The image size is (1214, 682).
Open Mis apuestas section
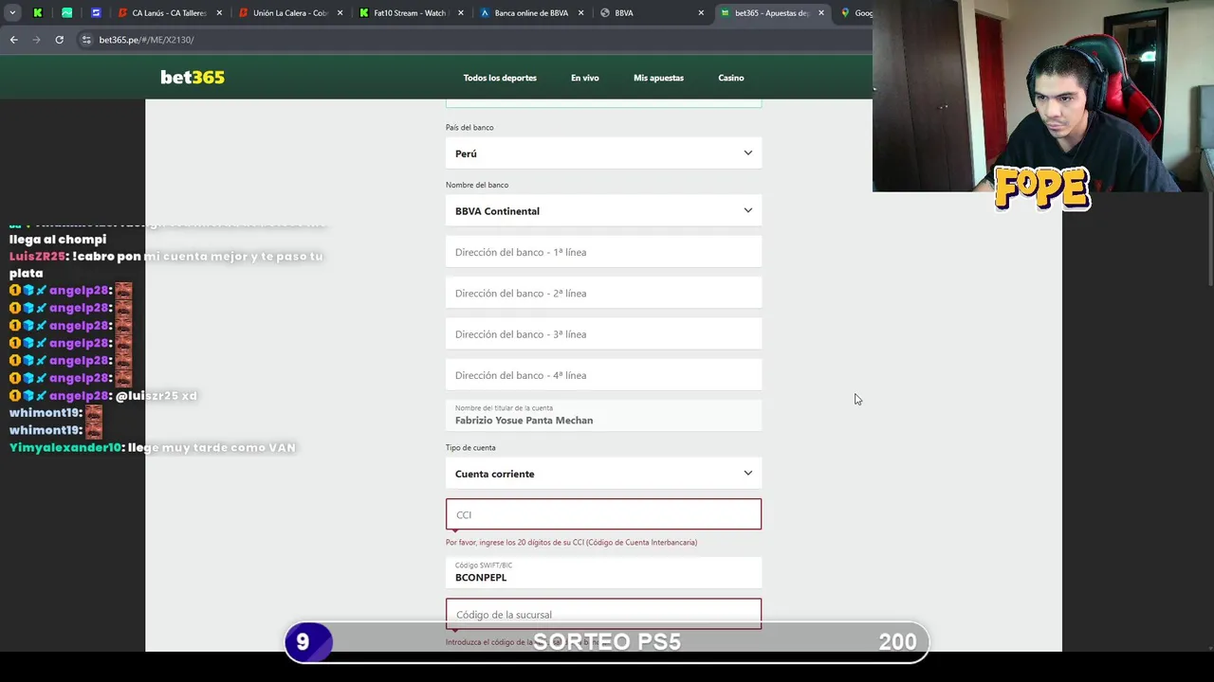click(x=658, y=78)
